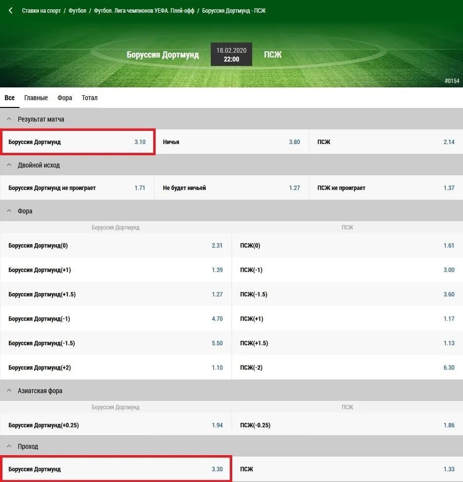Click the event number #0154
The height and width of the screenshot is (482, 463).
[x=452, y=81]
